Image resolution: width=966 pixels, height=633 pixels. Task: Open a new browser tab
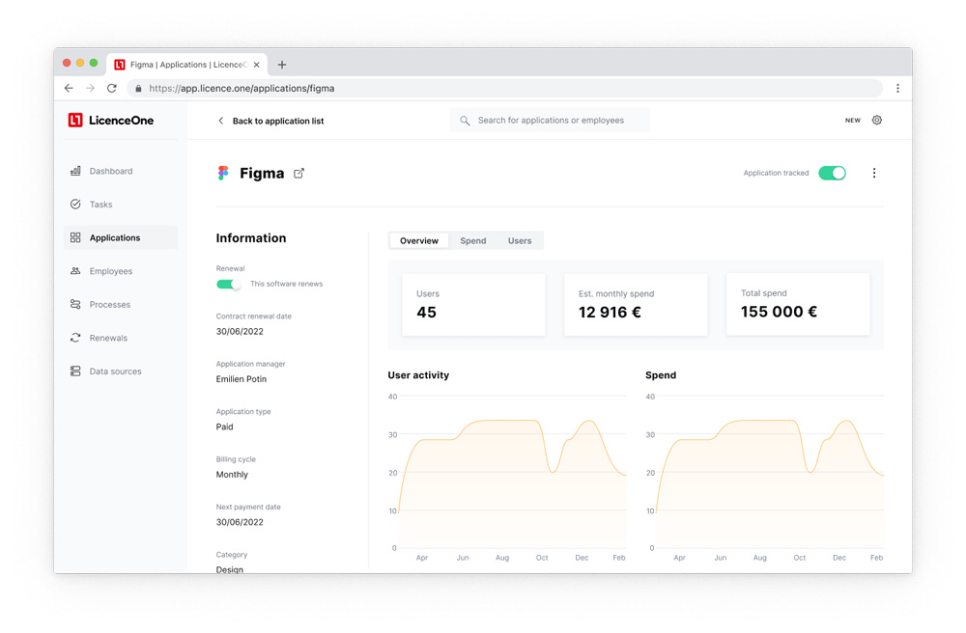pyautogui.click(x=281, y=65)
